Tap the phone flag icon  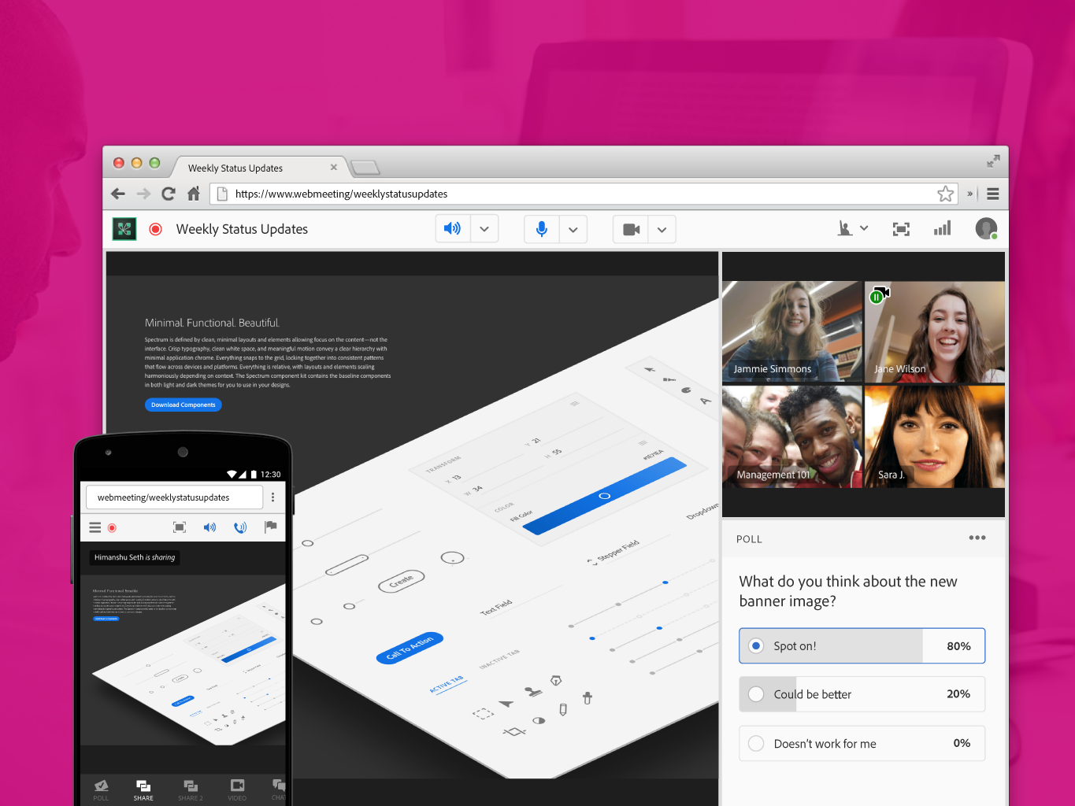pyautogui.click(x=271, y=527)
